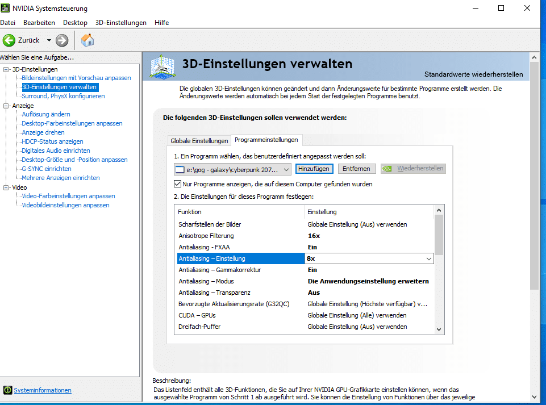This screenshot has height=405, width=546.
Task: Select the Programmeinstellungen tab
Action: coord(266,140)
